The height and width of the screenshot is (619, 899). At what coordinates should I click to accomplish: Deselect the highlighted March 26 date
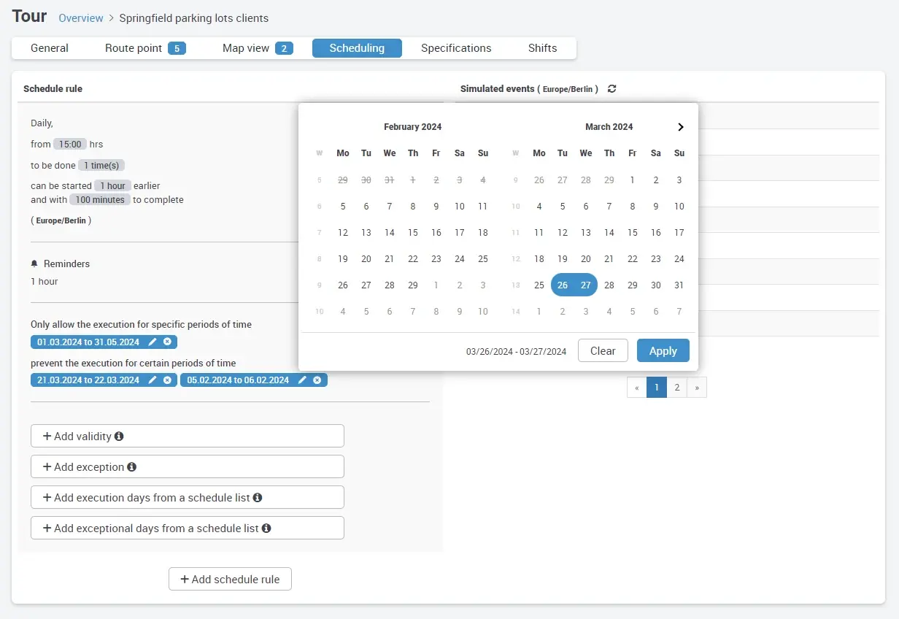point(562,285)
